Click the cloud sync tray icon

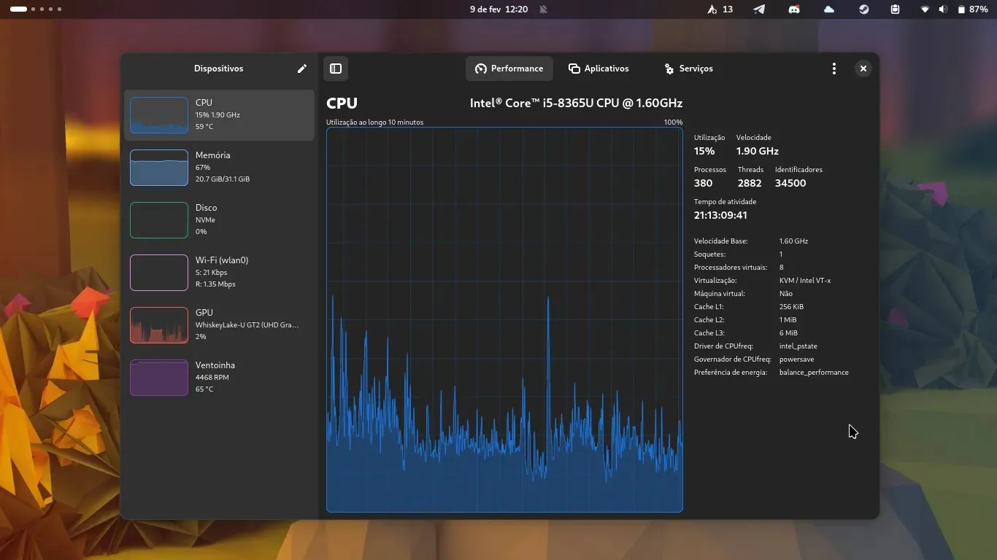[829, 9]
